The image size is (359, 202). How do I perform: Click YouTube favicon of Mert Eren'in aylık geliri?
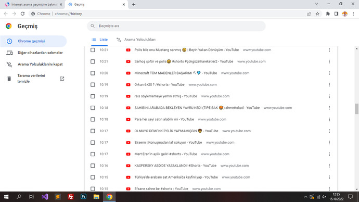tap(128, 154)
